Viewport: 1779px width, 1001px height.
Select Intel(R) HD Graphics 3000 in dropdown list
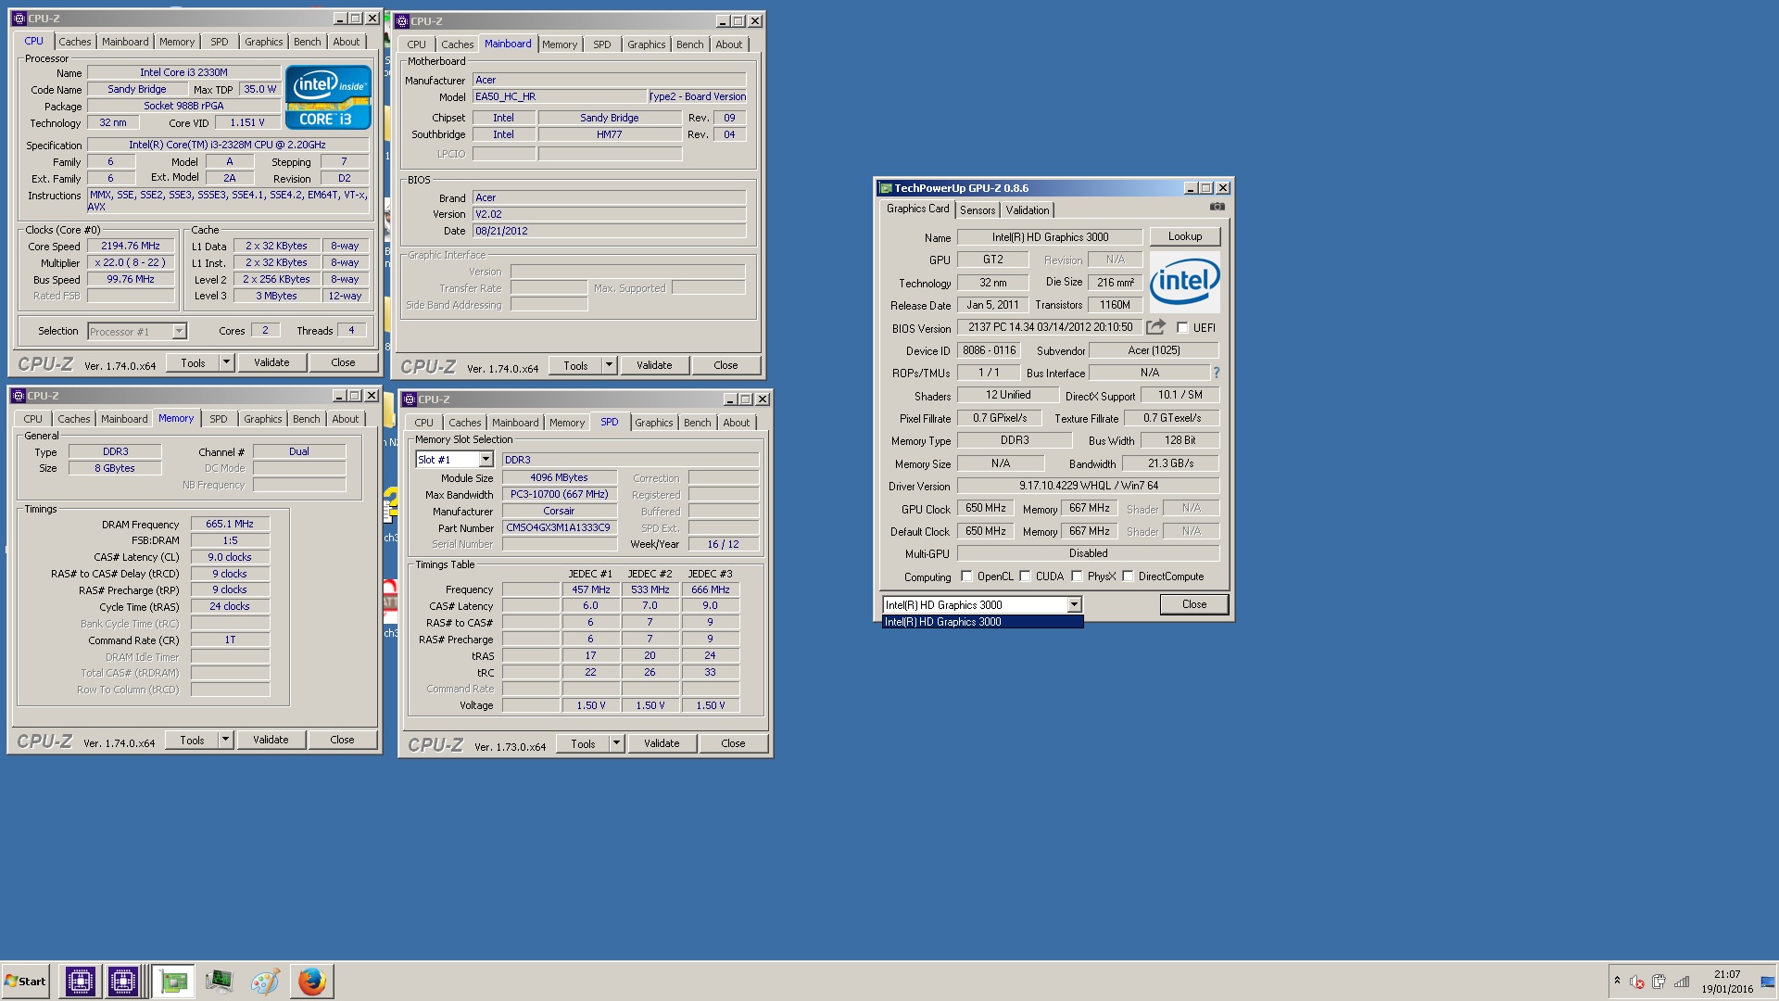(x=982, y=622)
